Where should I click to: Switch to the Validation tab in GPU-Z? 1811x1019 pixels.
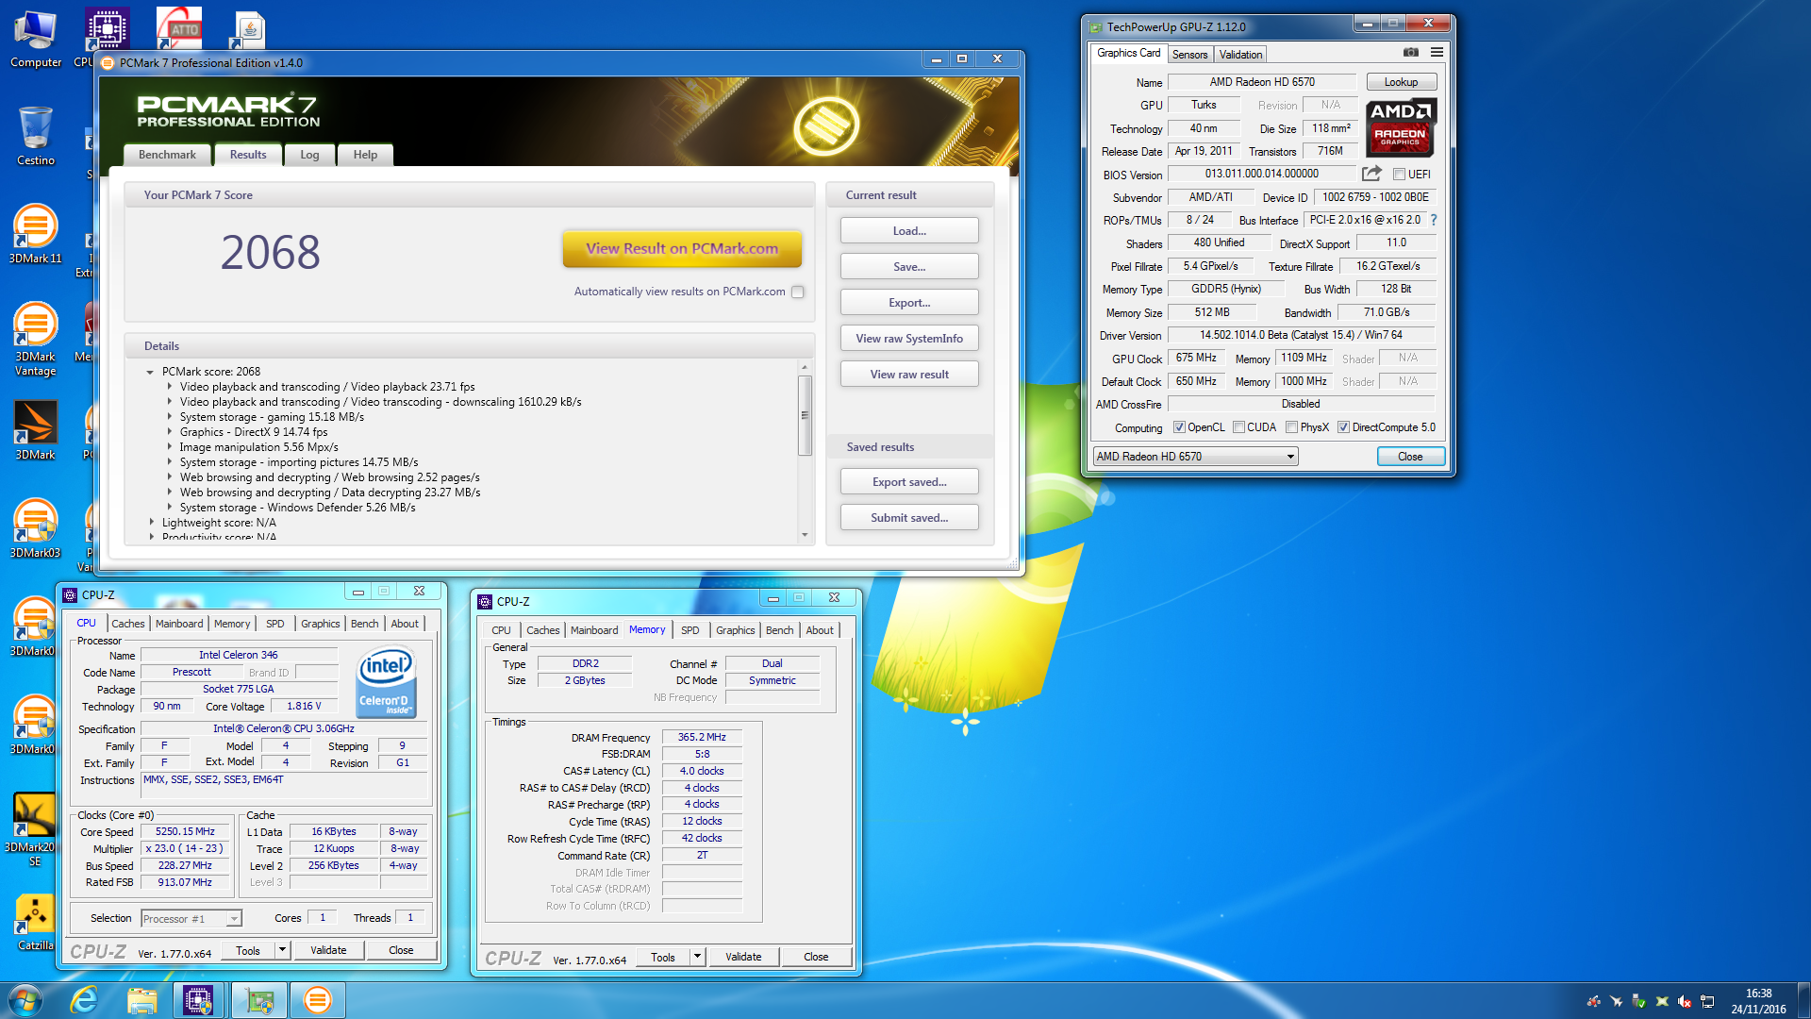(1240, 55)
